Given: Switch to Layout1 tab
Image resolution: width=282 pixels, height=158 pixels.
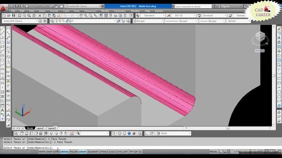Looking at the screenshot, I should [40, 128].
